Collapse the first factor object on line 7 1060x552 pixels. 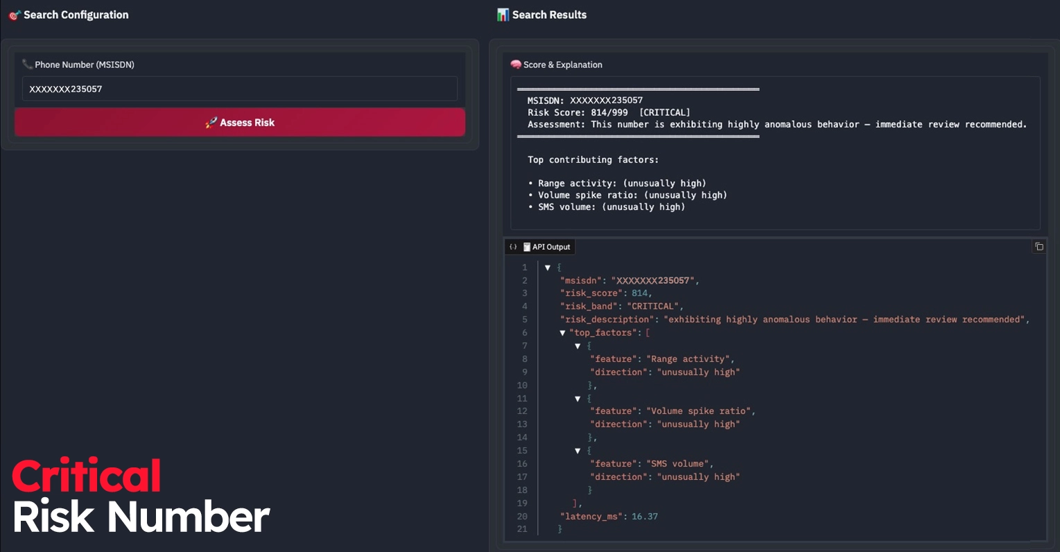pyautogui.click(x=577, y=346)
